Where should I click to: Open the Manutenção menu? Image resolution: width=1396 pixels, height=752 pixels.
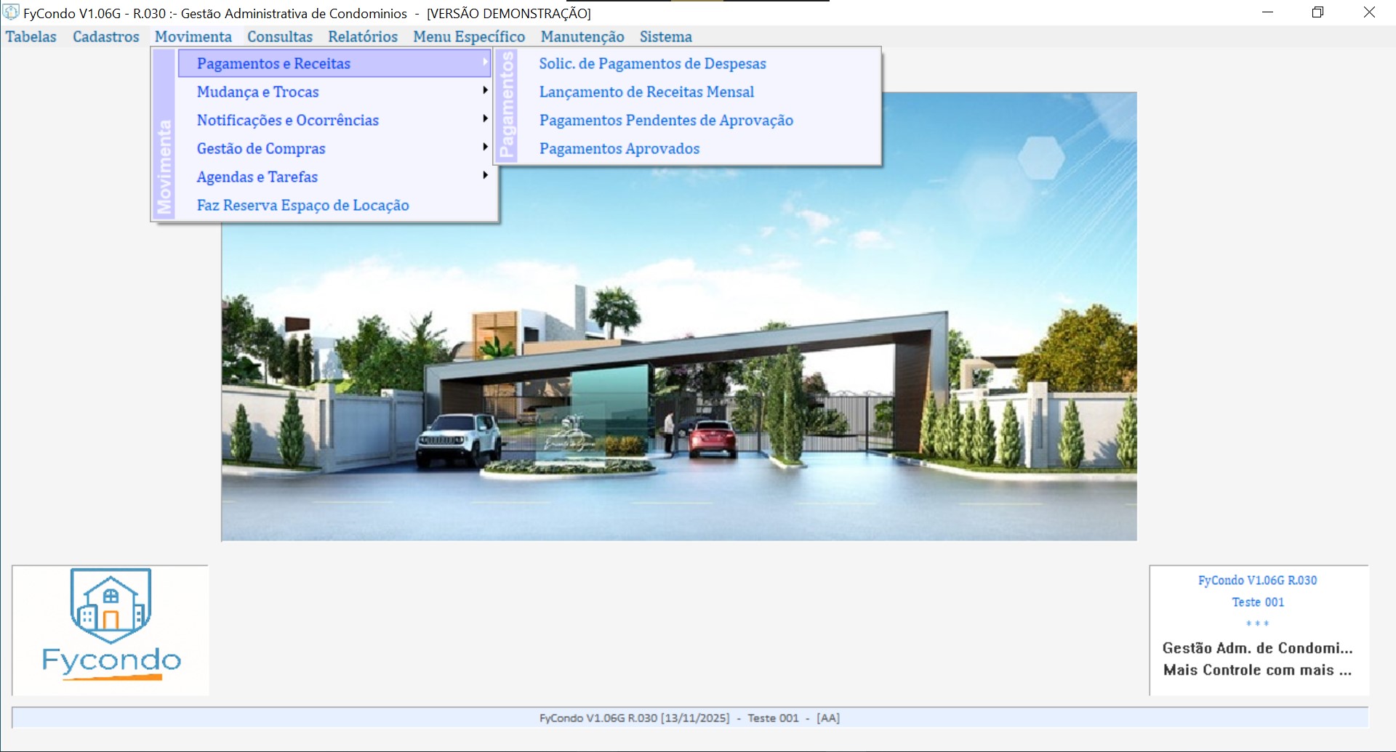pyautogui.click(x=582, y=37)
